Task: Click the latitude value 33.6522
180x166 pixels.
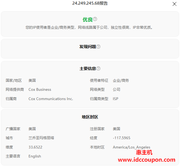Action: pyautogui.click(x=35, y=147)
